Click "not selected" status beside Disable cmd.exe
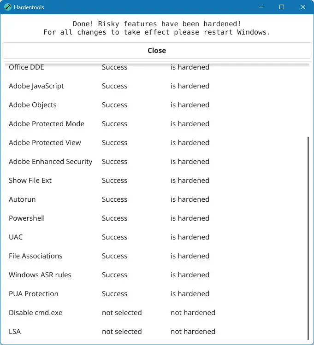The image size is (314, 345). coord(122,313)
